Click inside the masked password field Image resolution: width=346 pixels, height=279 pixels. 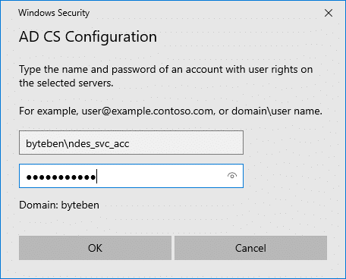(131, 176)
